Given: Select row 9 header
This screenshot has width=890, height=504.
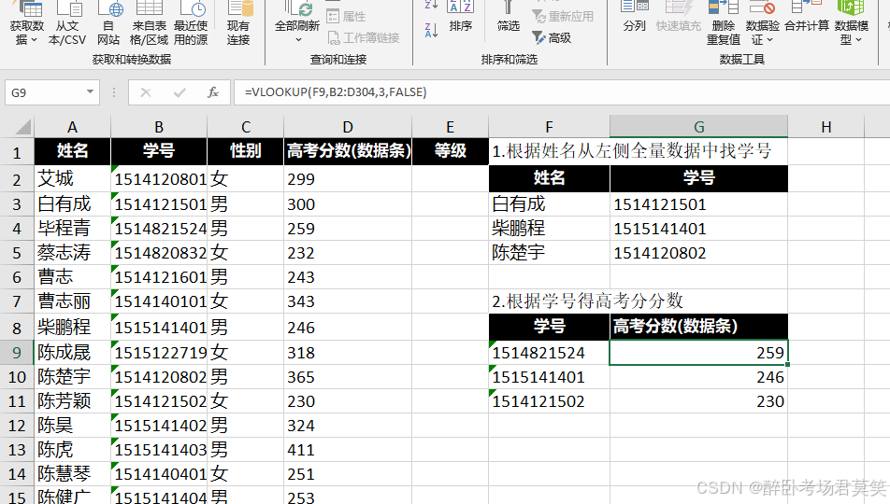Looking at the screenshot, I should click(x=17, y=353).
